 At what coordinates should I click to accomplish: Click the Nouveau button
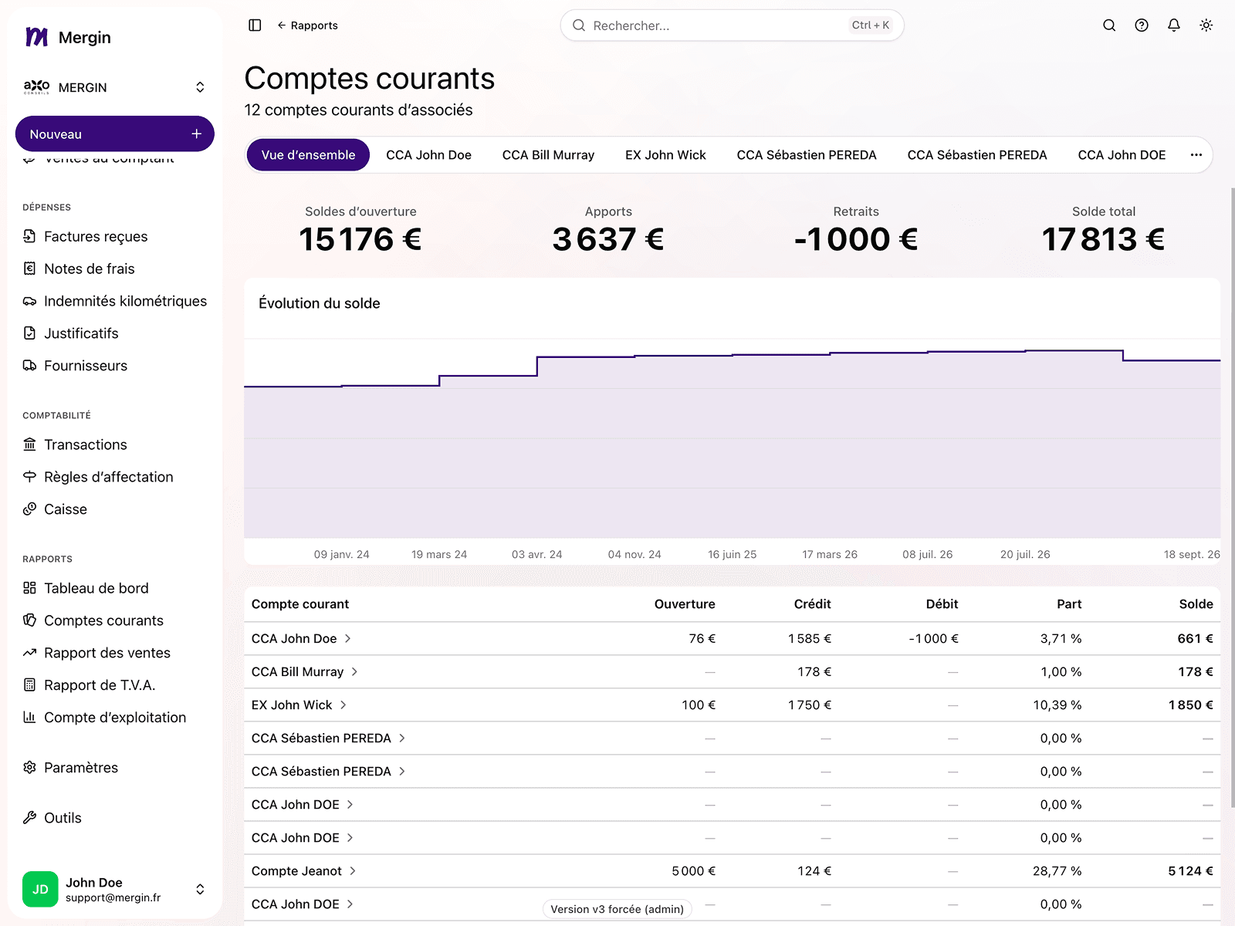(114, 134)
